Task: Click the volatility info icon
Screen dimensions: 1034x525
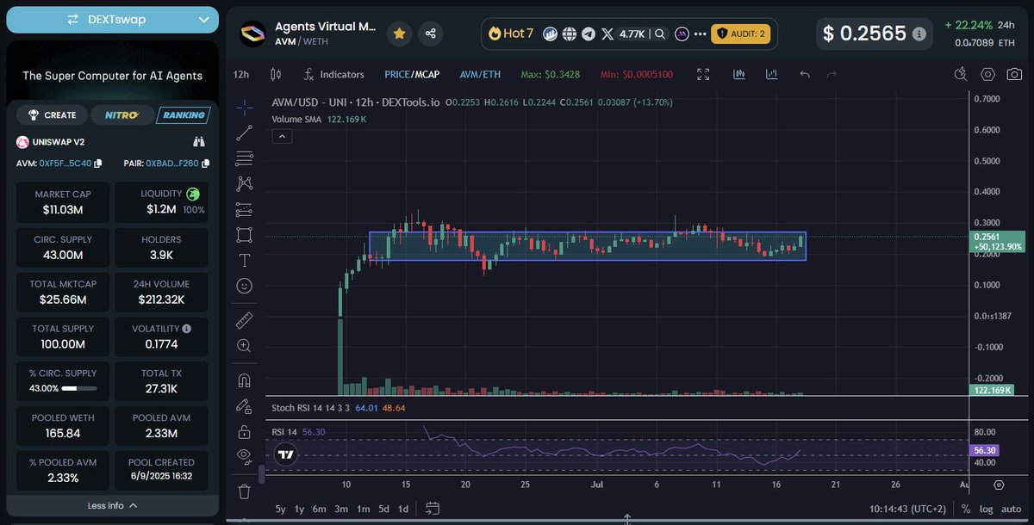Action: coord(187,329)
